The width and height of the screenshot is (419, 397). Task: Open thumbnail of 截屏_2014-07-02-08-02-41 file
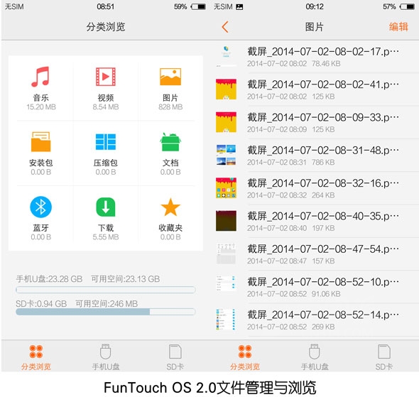226,89
